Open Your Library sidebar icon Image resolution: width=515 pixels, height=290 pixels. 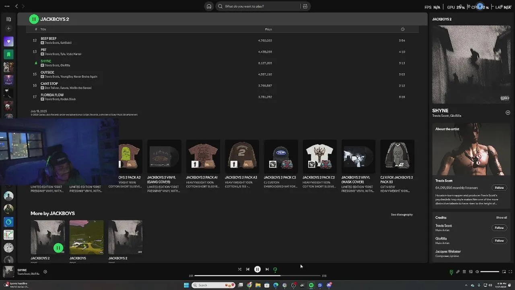coord(8,19)
